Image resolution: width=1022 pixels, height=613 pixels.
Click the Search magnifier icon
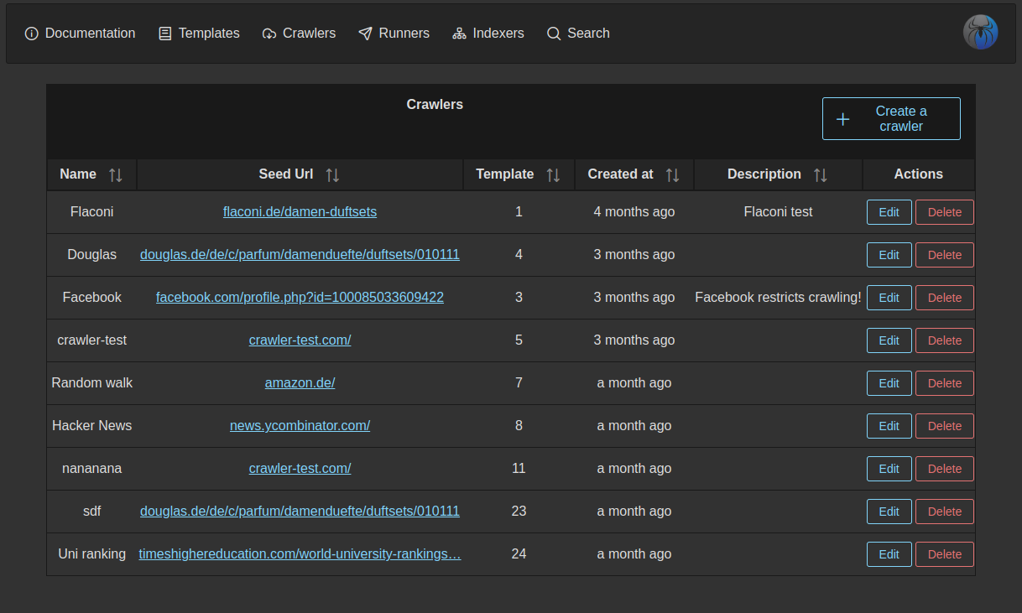(554, 34)
